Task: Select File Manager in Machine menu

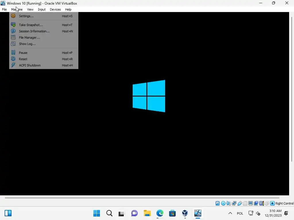Action: 44,38
